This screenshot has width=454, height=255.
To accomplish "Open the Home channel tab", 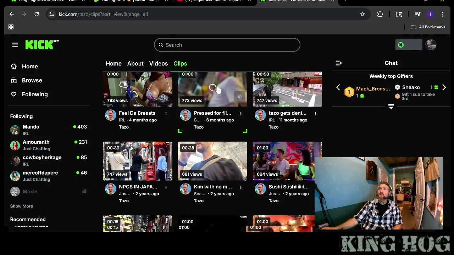I will tap(113, 63).
